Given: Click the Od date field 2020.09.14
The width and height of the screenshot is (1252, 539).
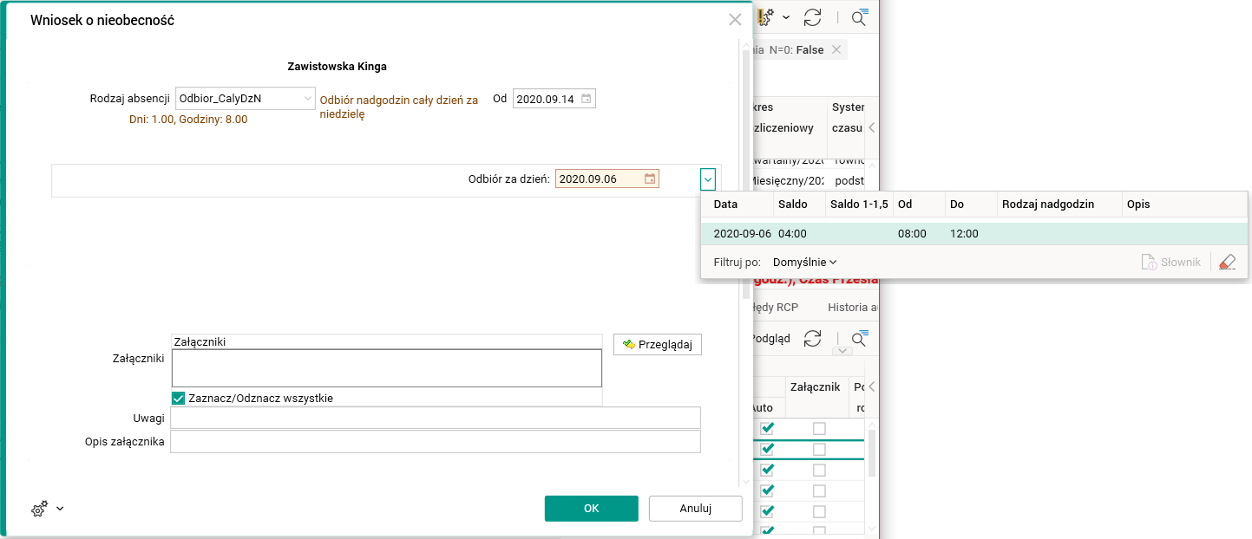Looking at the screenshot, I should (x=554, y=99).
